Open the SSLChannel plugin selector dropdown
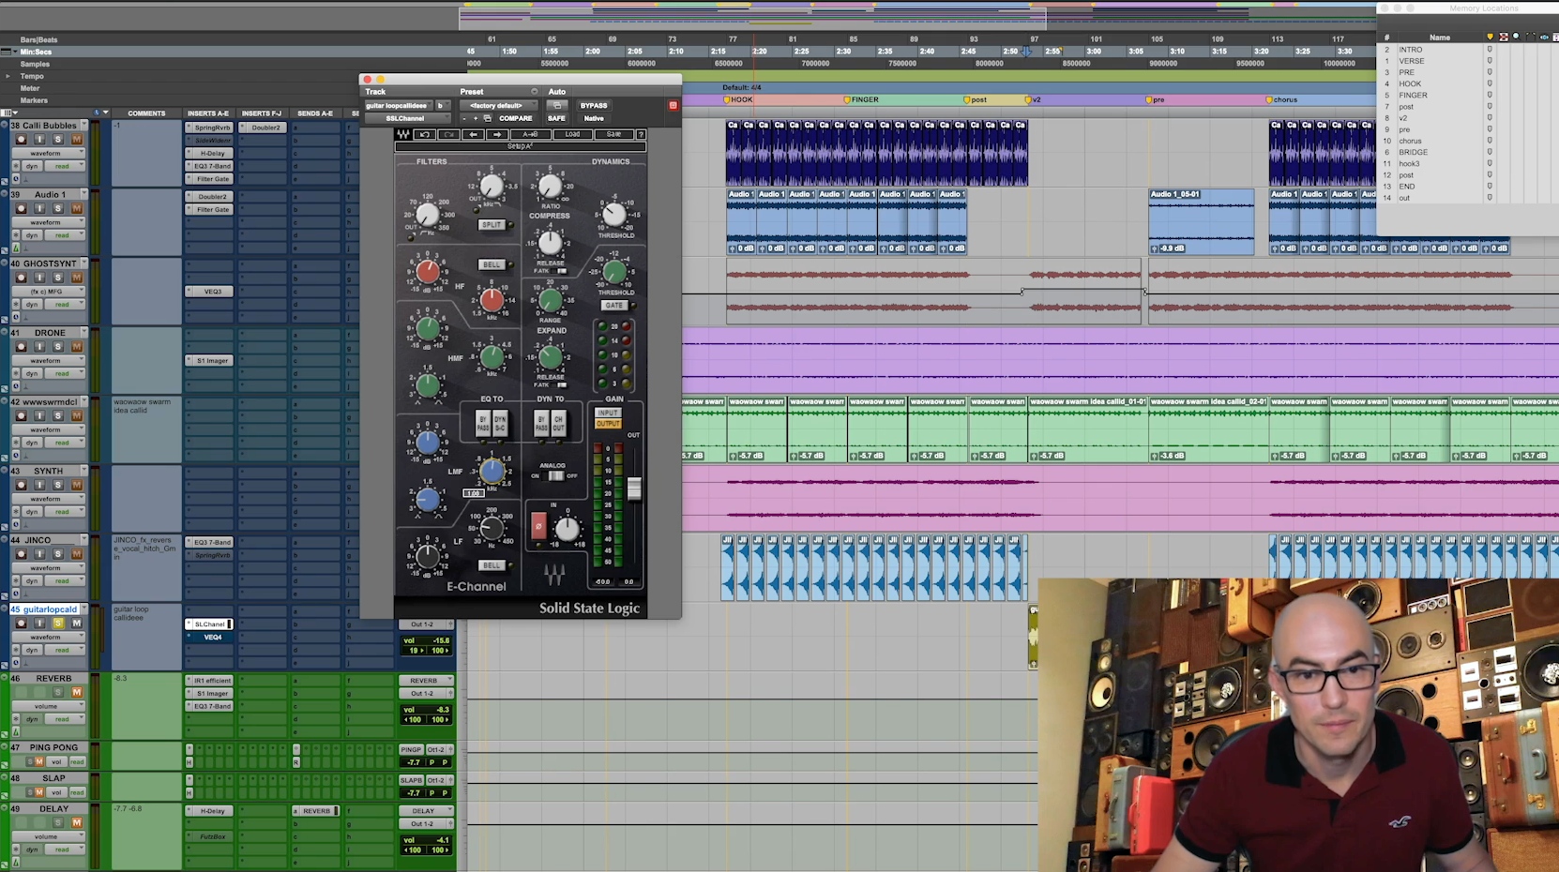Image resolution: width=1559 pixels, height=872 pixels. click(x=408, y=118)
